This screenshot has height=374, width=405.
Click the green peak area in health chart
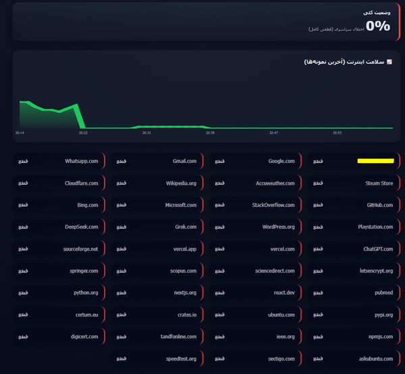[49, 116]
